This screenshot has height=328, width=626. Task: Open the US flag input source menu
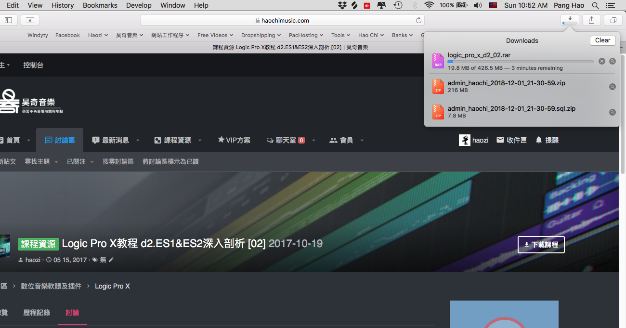coord(493,5)
